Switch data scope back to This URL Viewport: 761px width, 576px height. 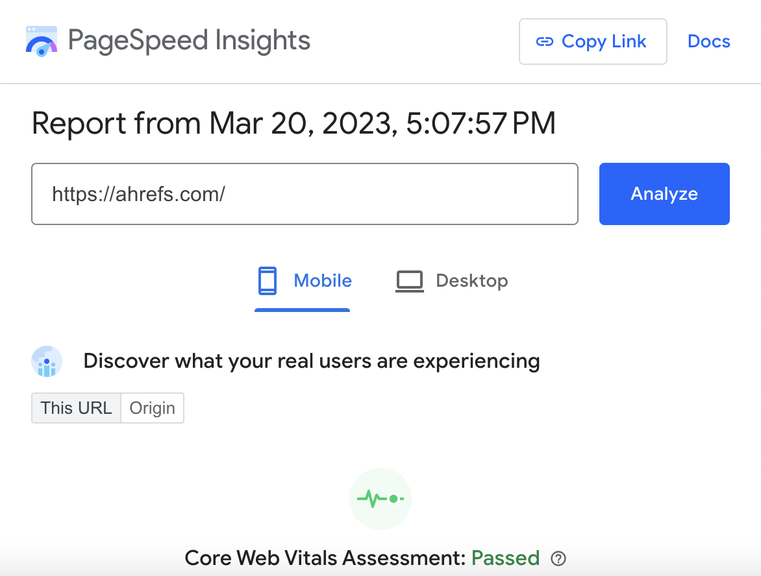(x=76, y=408)
